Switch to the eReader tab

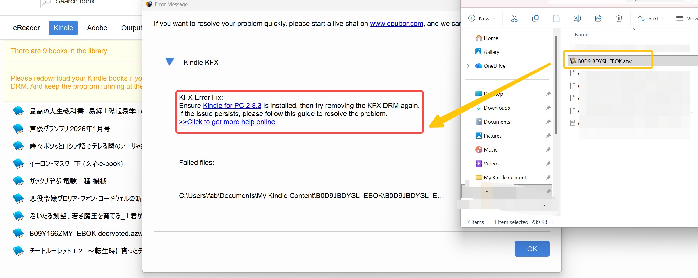pyautogui.click(x=26, y=28)
